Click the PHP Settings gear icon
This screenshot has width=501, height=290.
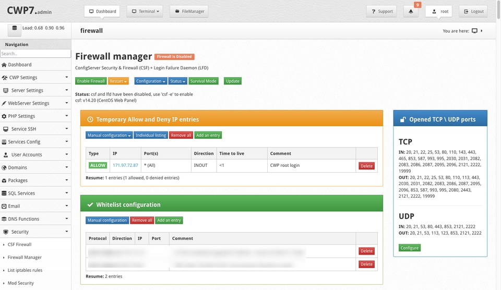tap(4, 116)
